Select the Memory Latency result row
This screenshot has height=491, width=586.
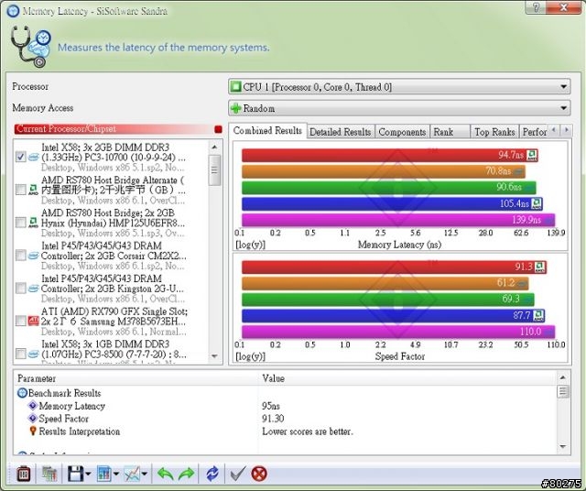(x=286, y=406)
